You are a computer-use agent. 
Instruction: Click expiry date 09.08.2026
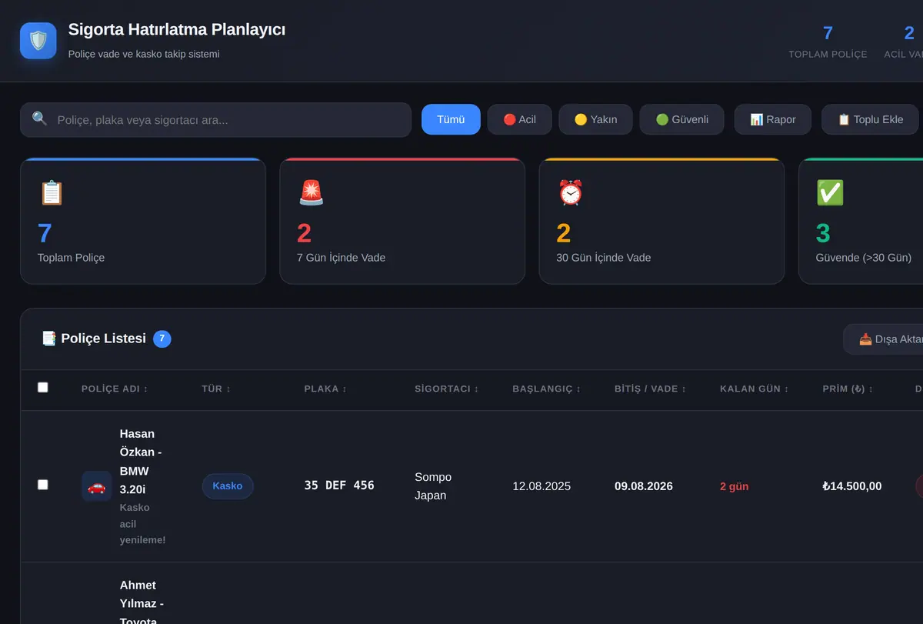[x=644, y=486]
